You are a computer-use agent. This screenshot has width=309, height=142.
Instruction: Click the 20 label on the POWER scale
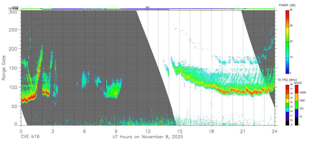pos(291,42)
